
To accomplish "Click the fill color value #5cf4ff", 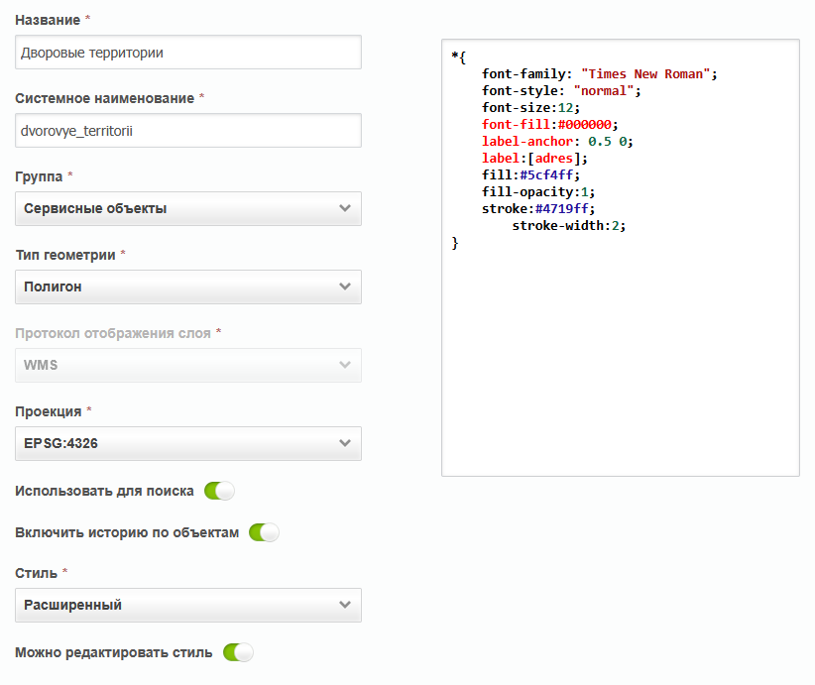I will click(x=545, y=175).
